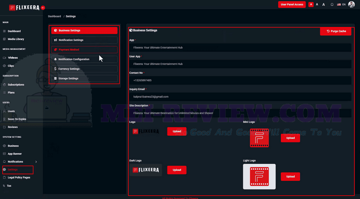This screenshot has height=199, width=360.
Task: Upload a new Mini Logo image
Action: 290,138
